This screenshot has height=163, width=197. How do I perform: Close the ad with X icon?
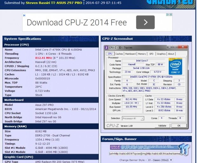(171, 15)
